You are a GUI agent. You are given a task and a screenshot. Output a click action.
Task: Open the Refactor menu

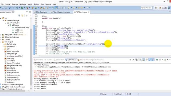(15, 4)
